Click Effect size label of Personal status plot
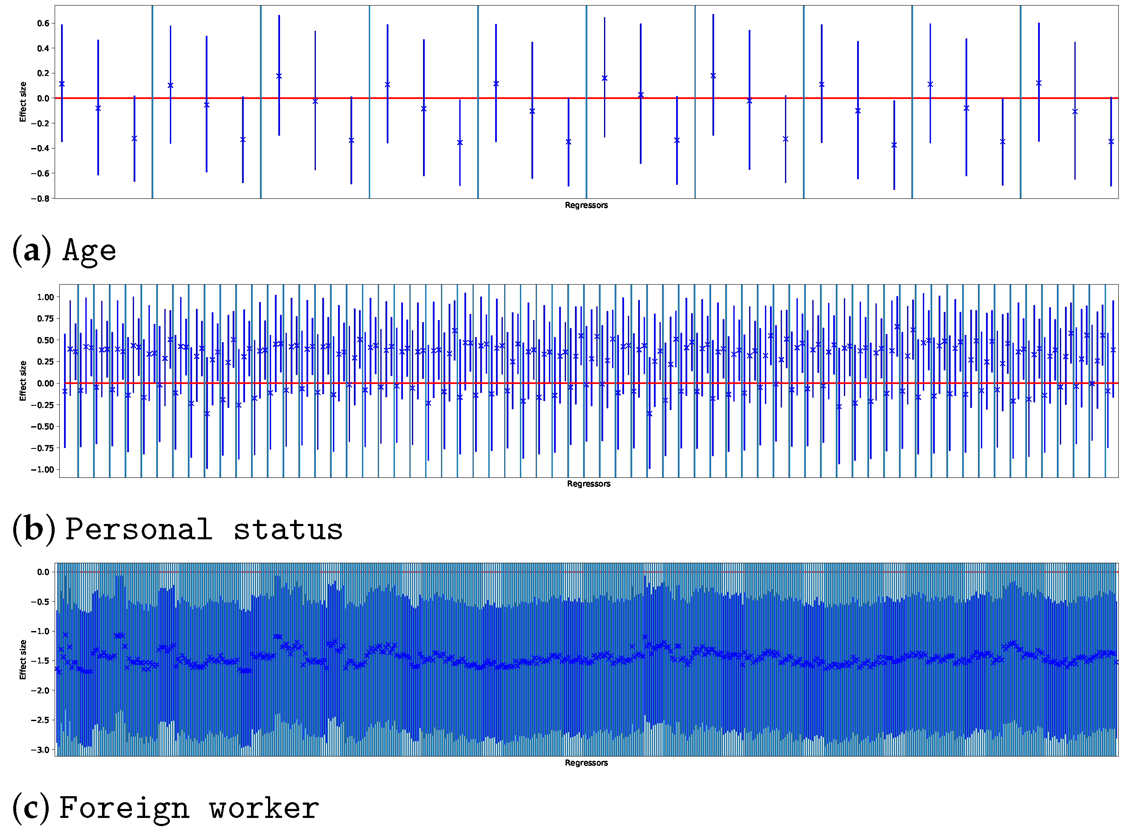 click(23, 381)
